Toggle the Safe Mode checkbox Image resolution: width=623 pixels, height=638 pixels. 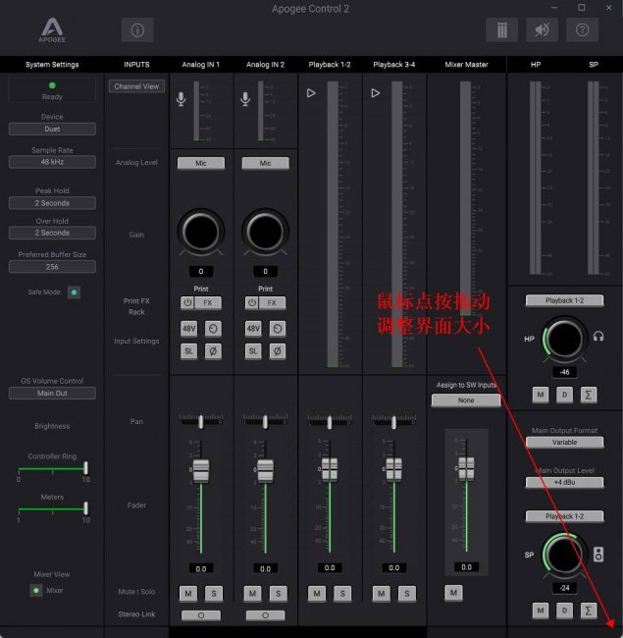tap(74, 292)
